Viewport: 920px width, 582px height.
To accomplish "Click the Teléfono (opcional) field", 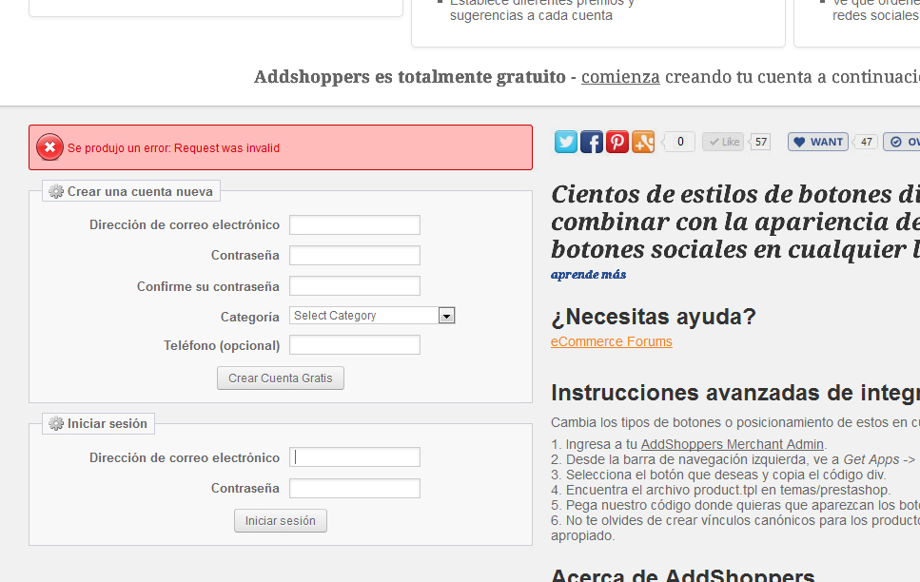I will [354, 345].
